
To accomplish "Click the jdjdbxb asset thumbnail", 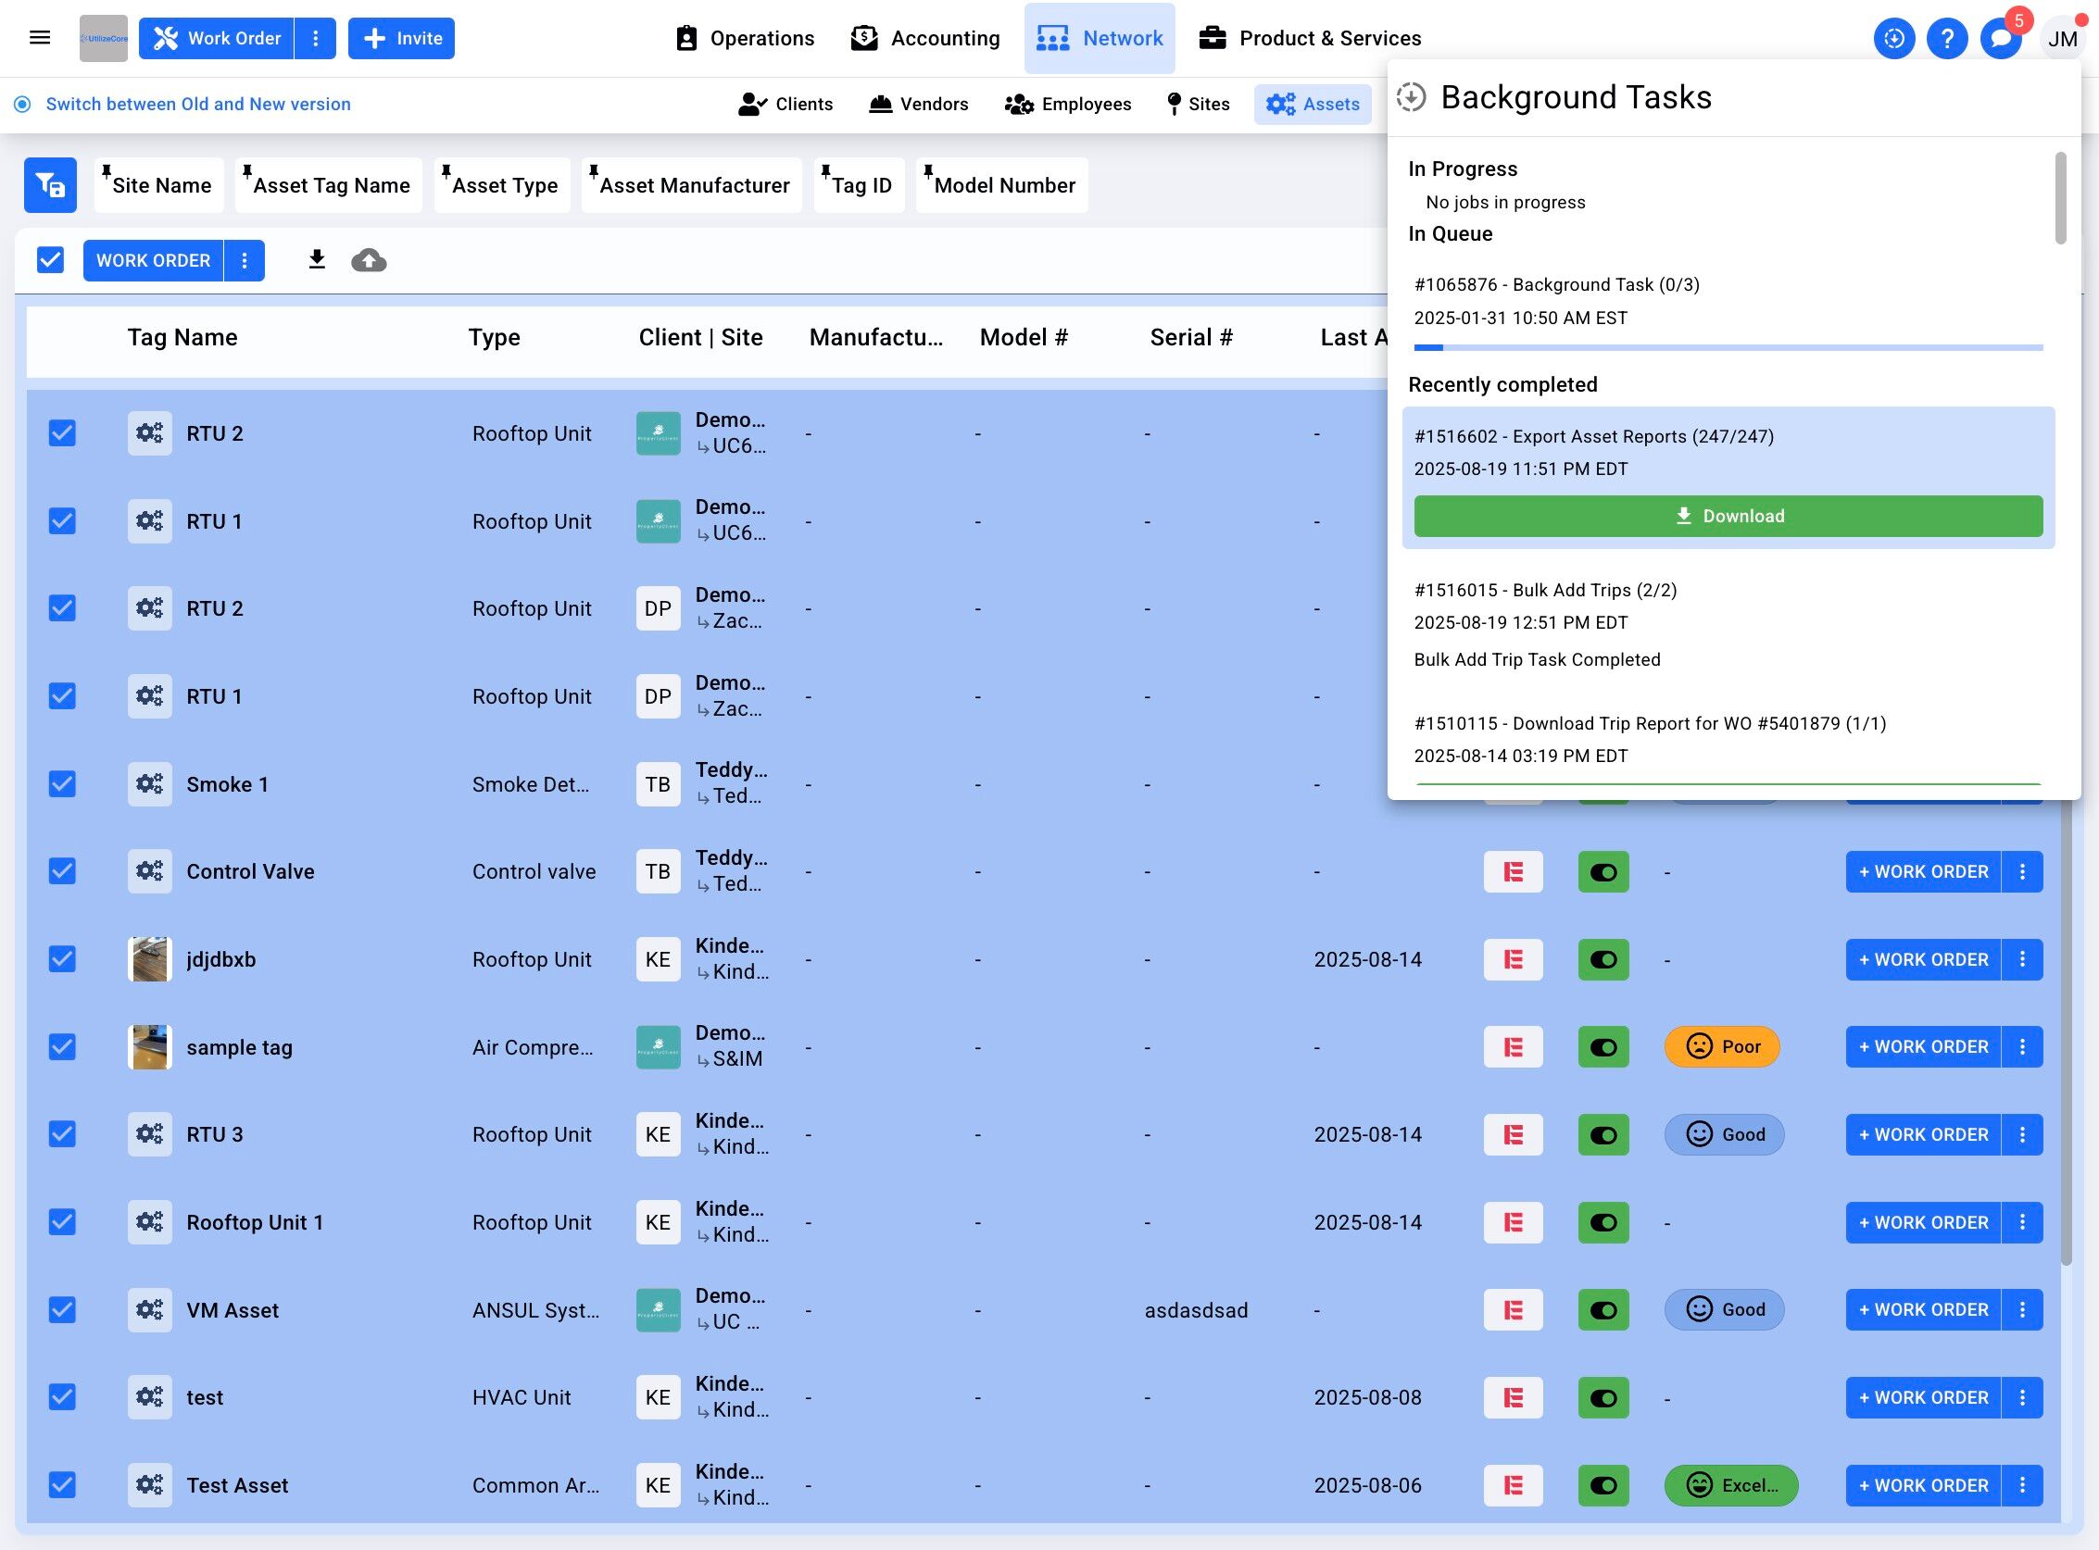I will click(x=150, y=959).
